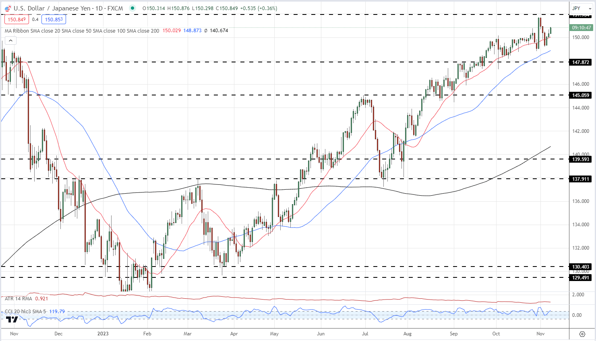This screenshot has width=596, height=341.
Task: Click the 147.872 horizontal line price label
Action: [x=581, y=62]
